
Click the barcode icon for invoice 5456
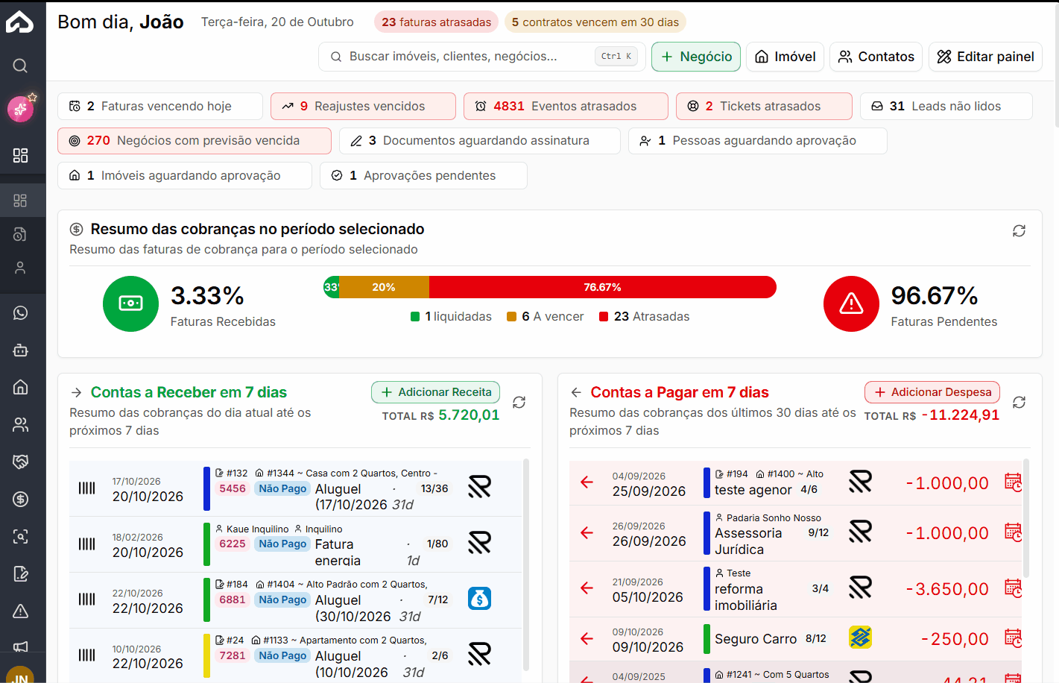click(x=87, y=488)
